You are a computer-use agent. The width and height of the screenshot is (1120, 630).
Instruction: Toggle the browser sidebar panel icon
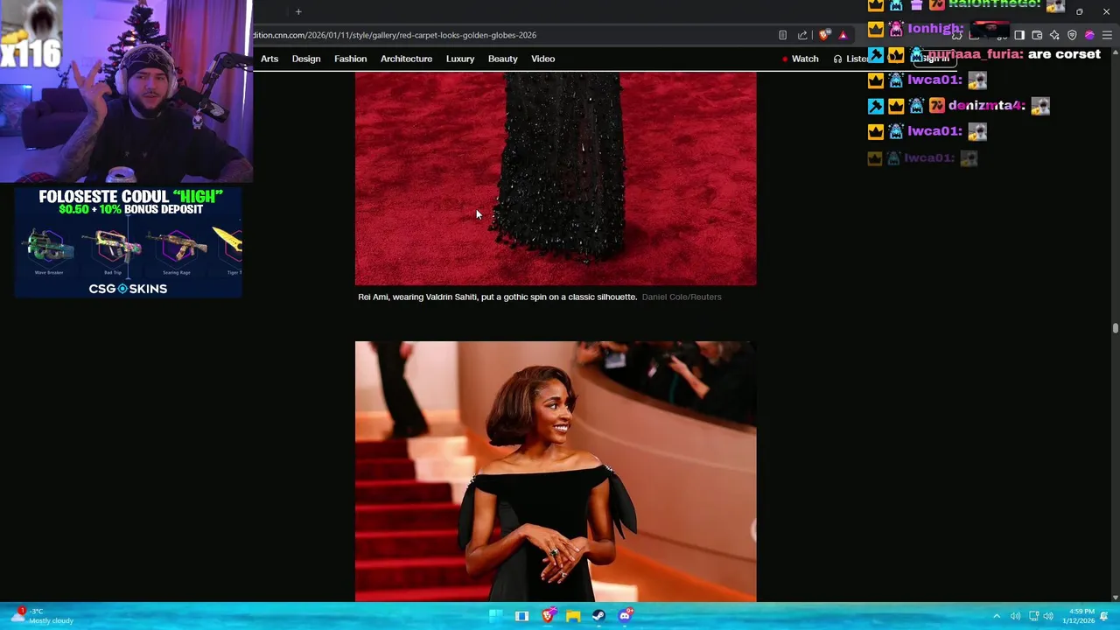(1019, 35)
